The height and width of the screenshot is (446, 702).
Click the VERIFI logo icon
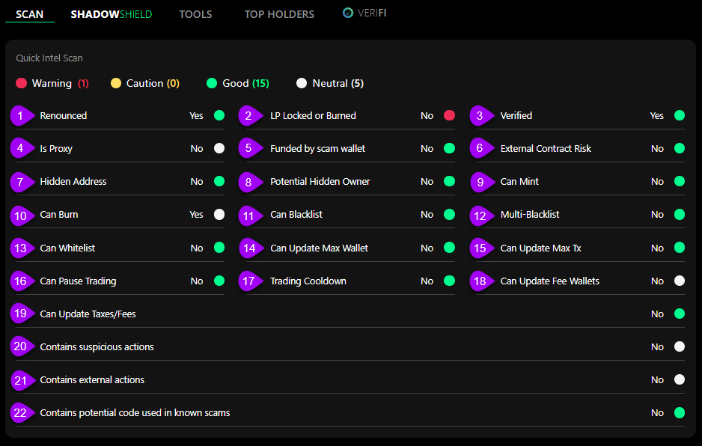pos(347,13)
